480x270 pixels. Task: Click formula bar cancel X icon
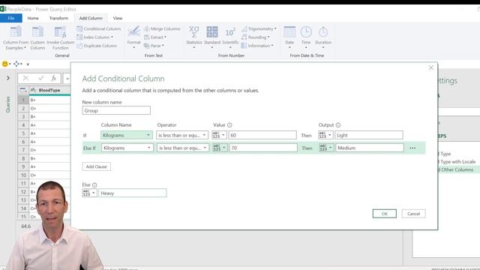click(25, 78)
